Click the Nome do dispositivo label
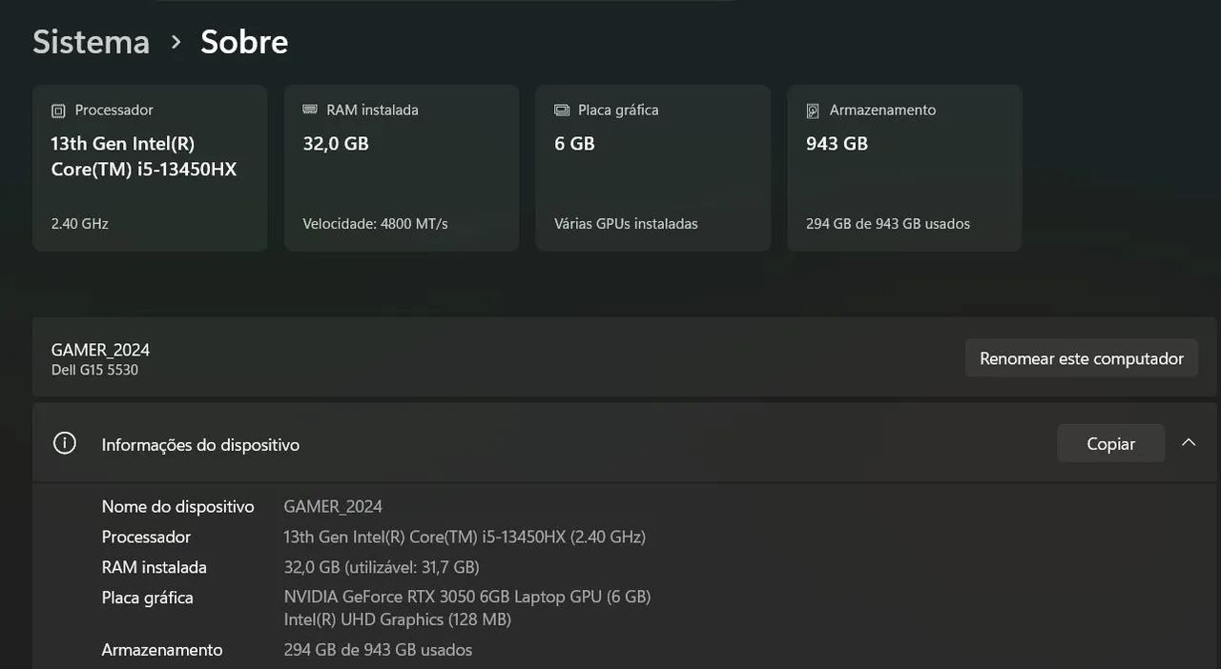The height and width of the screenshot is (669, 1221). [178, 507]
